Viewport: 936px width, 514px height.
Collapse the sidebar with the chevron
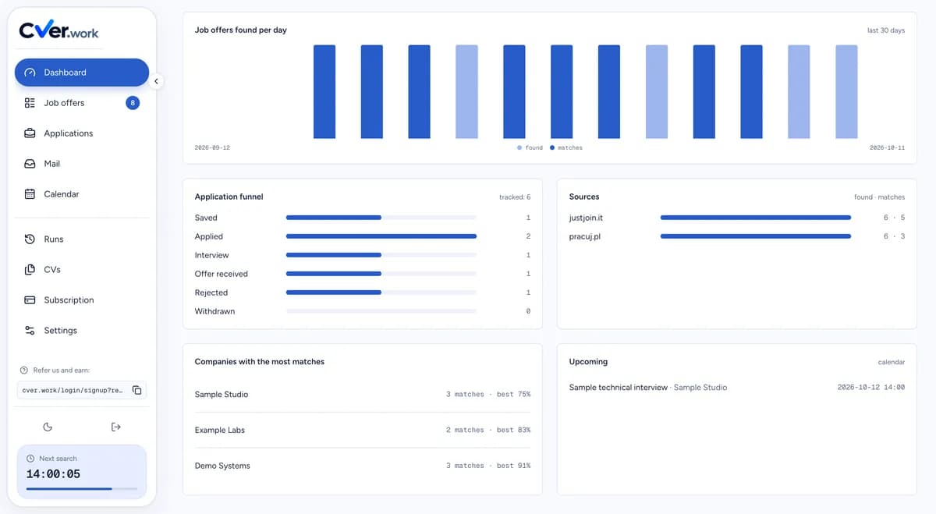coord(156,81)
